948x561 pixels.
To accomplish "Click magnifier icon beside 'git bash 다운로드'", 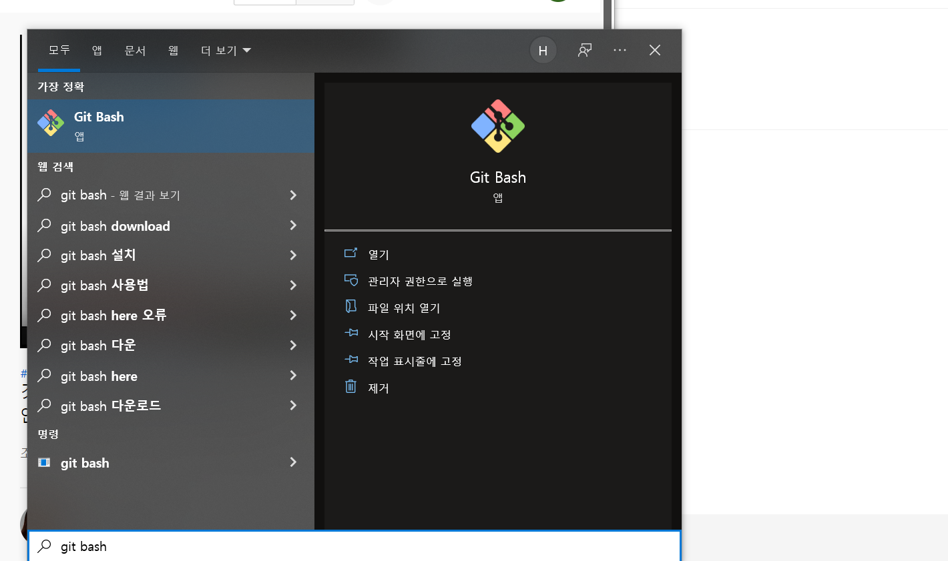I will tap(44, 406).
